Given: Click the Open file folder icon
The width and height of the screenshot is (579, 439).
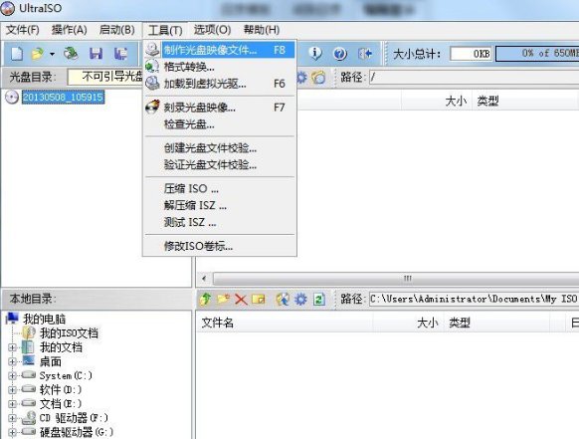Looking at the screenshot, I should [x=37, y=54].
